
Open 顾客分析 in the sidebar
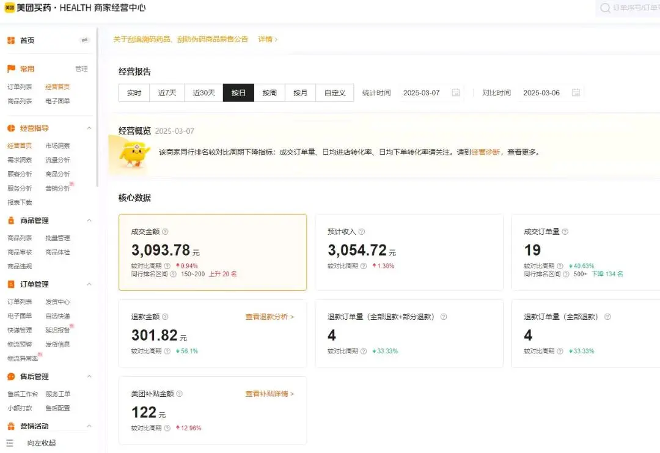click(20, 174)
